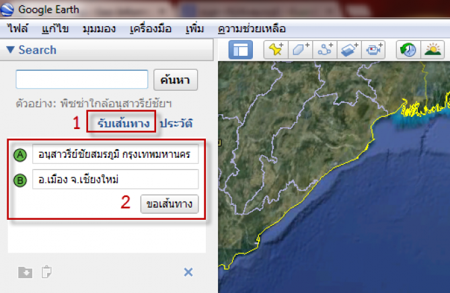
Task: Click the ค้นหา search button
Action: pos(176,80)
